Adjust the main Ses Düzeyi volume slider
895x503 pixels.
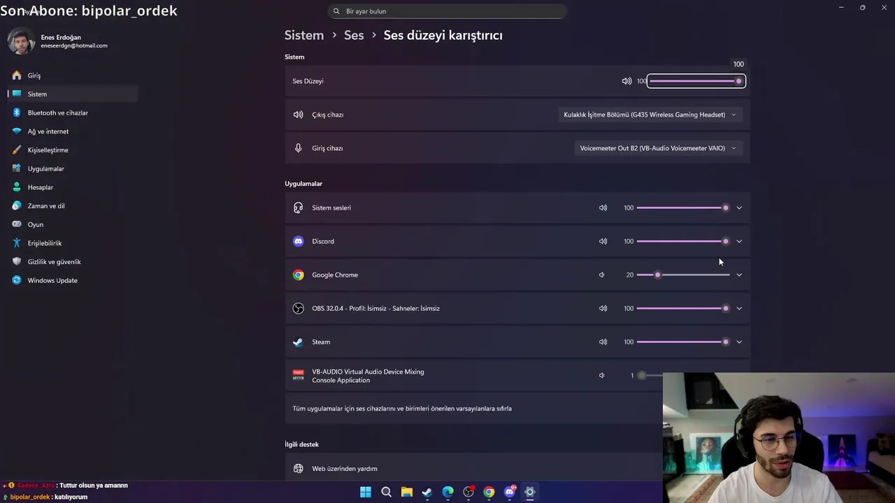click(x=696, y=81)
